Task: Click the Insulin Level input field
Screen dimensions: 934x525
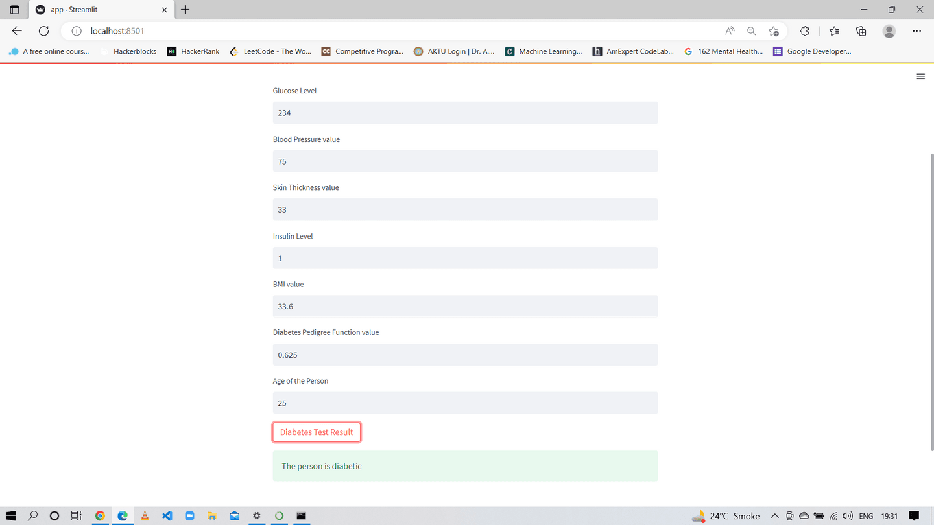Action: coord(465,258)
